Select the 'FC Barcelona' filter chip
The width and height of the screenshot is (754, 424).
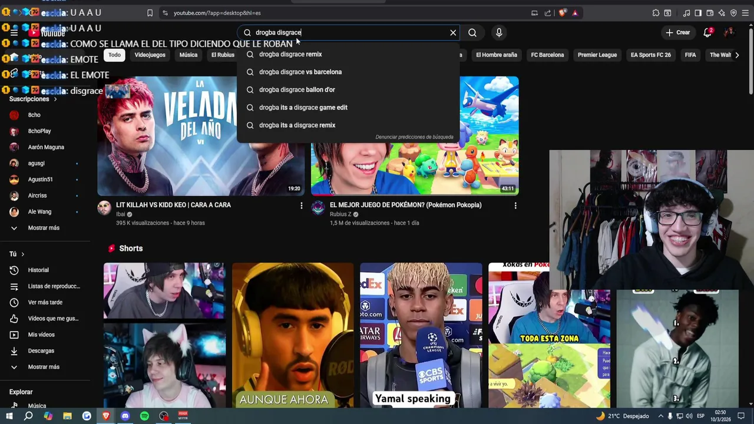[547, 55]
